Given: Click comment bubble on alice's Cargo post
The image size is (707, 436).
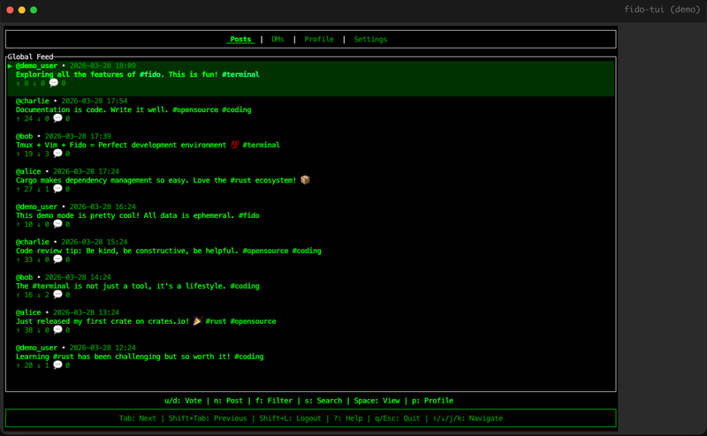Looking at the screenshot, I should click(57, 189).
